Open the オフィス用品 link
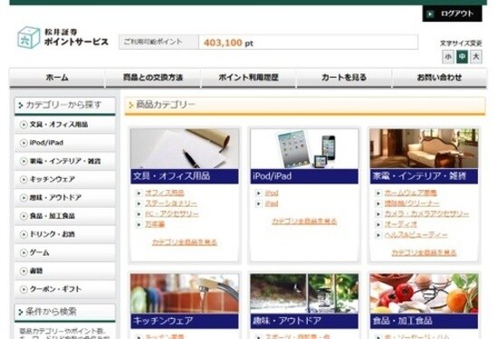 (x=165, y=193)
